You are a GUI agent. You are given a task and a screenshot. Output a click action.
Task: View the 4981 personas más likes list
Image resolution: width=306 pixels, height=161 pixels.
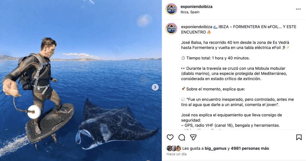pos(250,149)
